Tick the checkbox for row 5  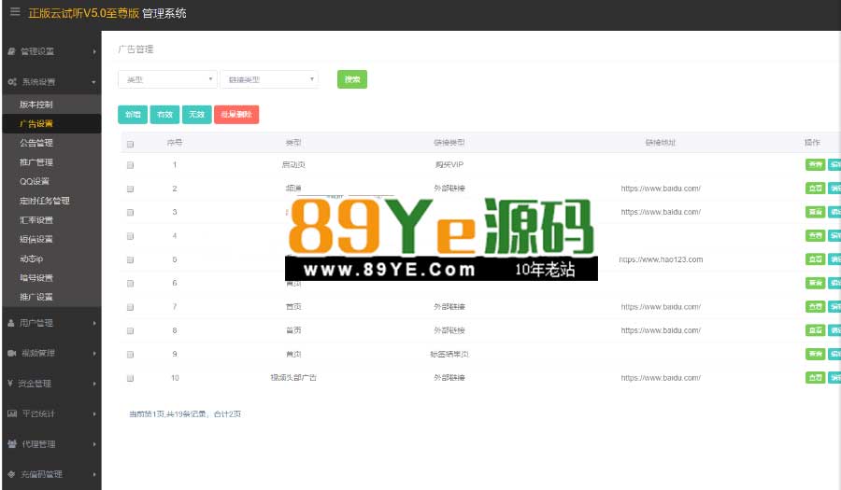[x=130, y=259]
